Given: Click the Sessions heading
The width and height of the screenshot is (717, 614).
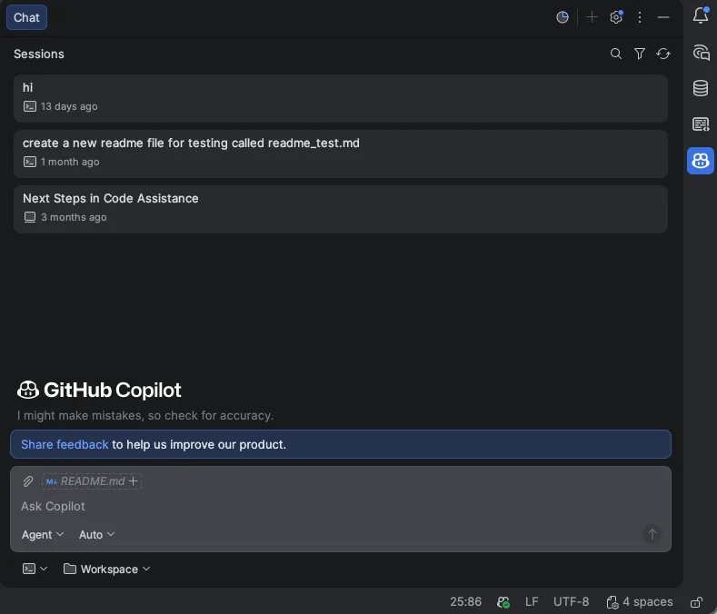Looking at the screenshot, I should click(x=39, y=54).
